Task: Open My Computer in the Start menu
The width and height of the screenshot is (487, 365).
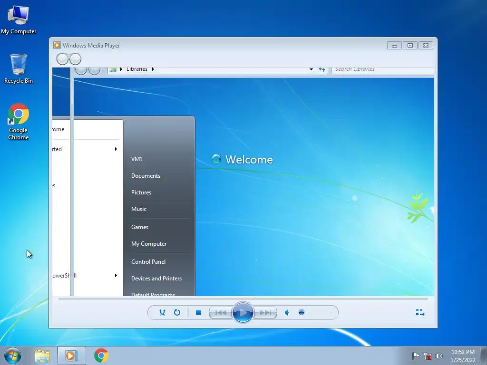Action: point(149,244)
